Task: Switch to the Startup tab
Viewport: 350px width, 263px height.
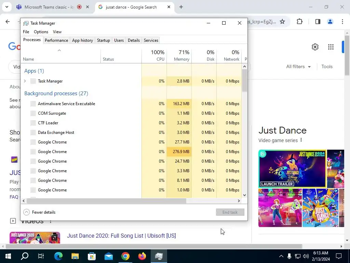Action: pyautogui.click(x=103, y=40)
